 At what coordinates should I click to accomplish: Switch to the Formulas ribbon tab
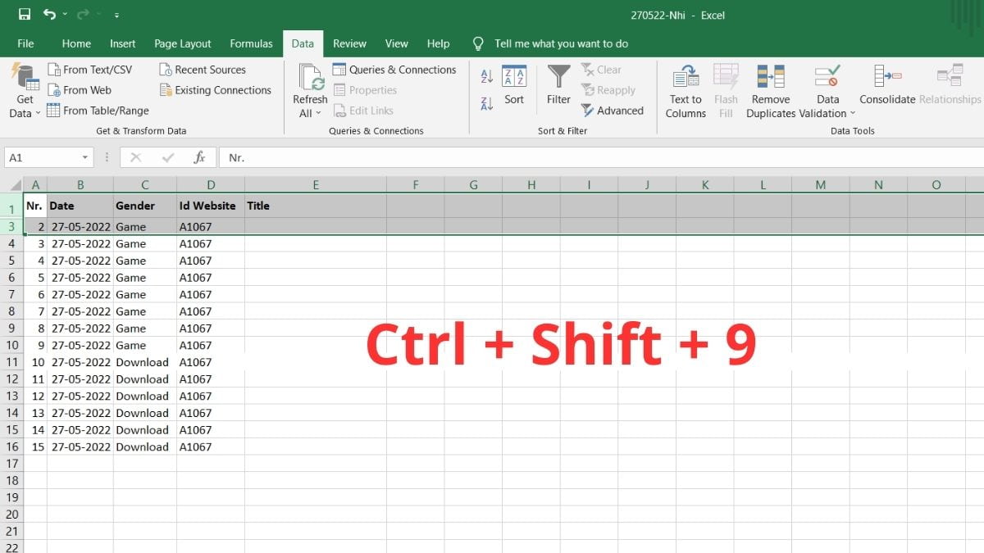coord(251,43)
